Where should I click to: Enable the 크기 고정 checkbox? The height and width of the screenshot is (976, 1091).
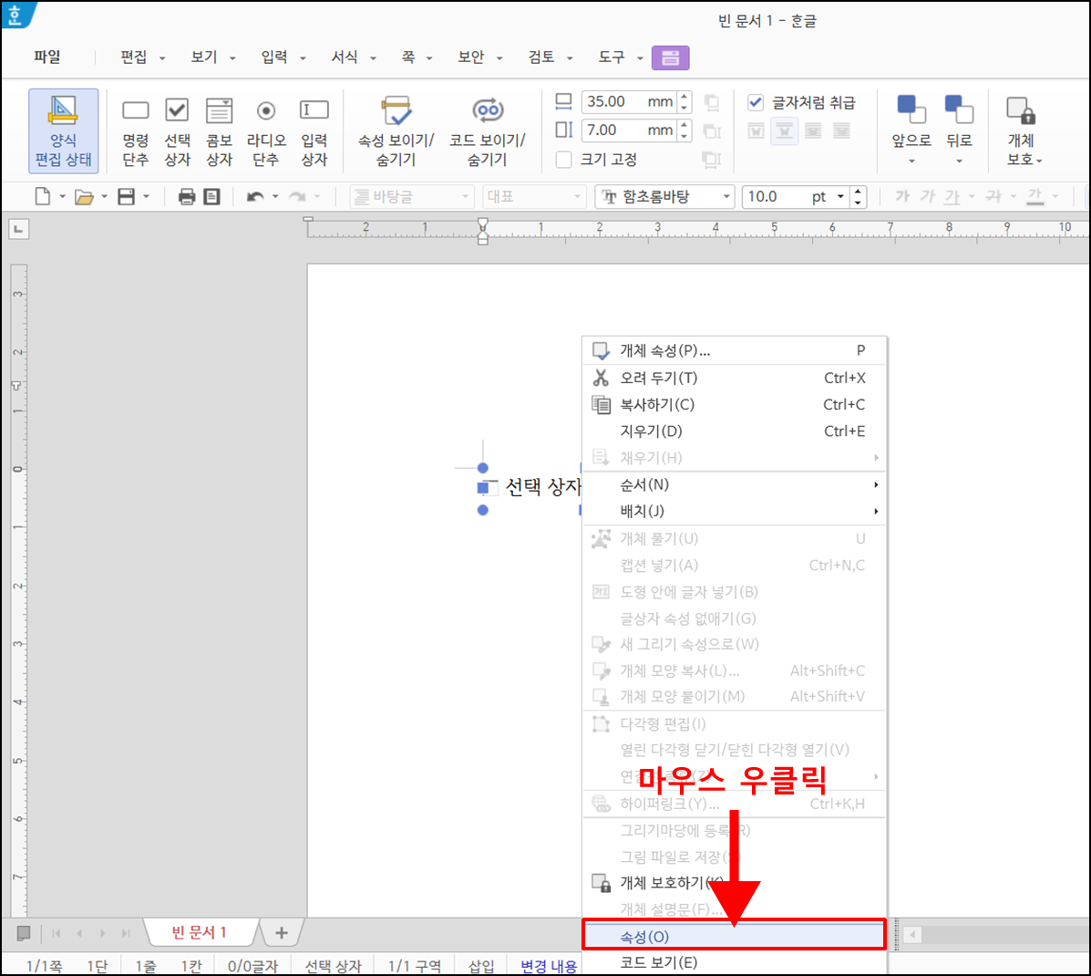563,159
